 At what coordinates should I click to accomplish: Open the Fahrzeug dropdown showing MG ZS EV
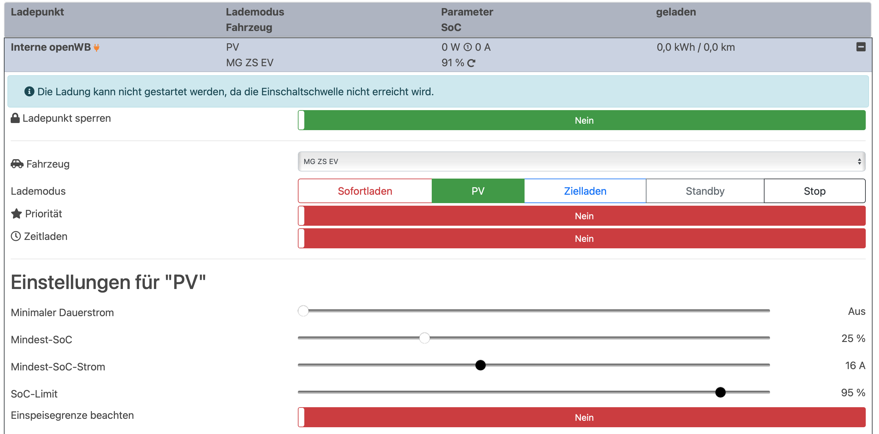(581, 161)
